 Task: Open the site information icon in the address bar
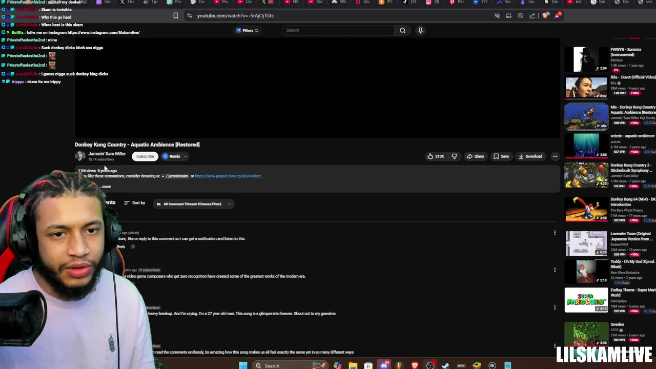coord(189,15)
